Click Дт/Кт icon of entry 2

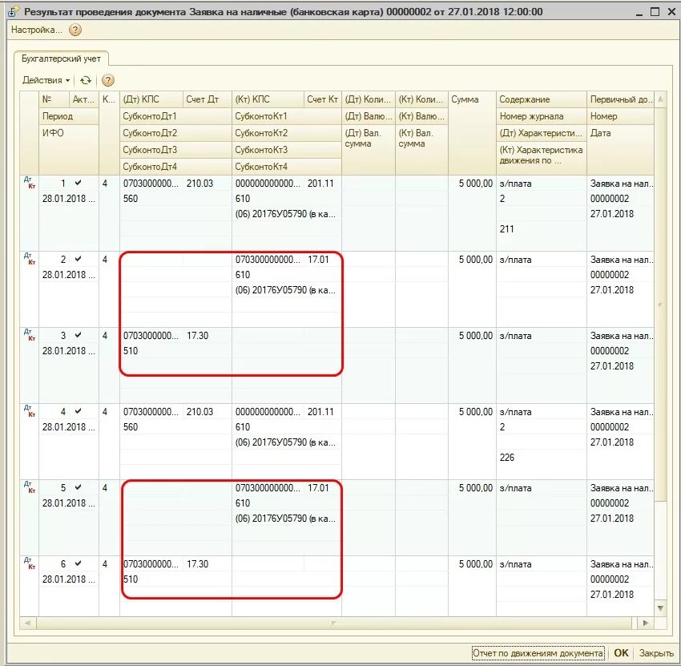coord(30,259)
